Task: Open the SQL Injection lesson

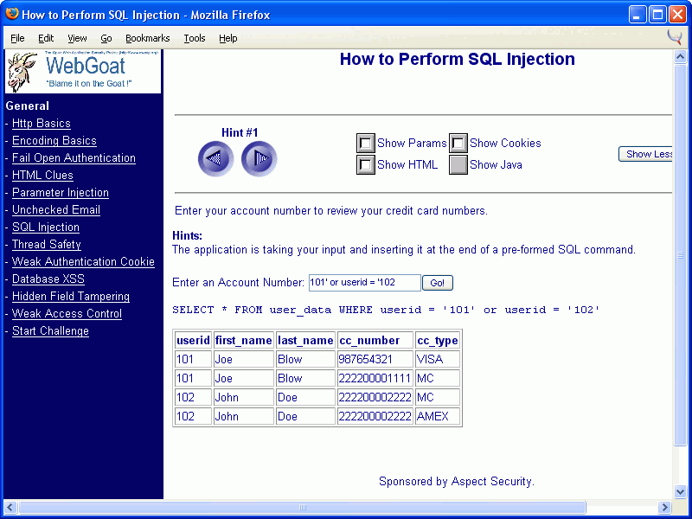Action: click(46, 227)
